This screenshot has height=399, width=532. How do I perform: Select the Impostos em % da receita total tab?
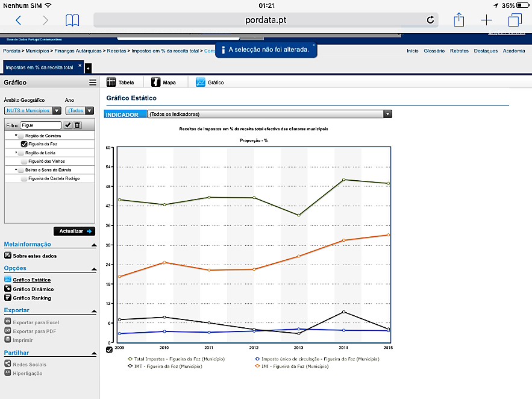tap(39, 68)
